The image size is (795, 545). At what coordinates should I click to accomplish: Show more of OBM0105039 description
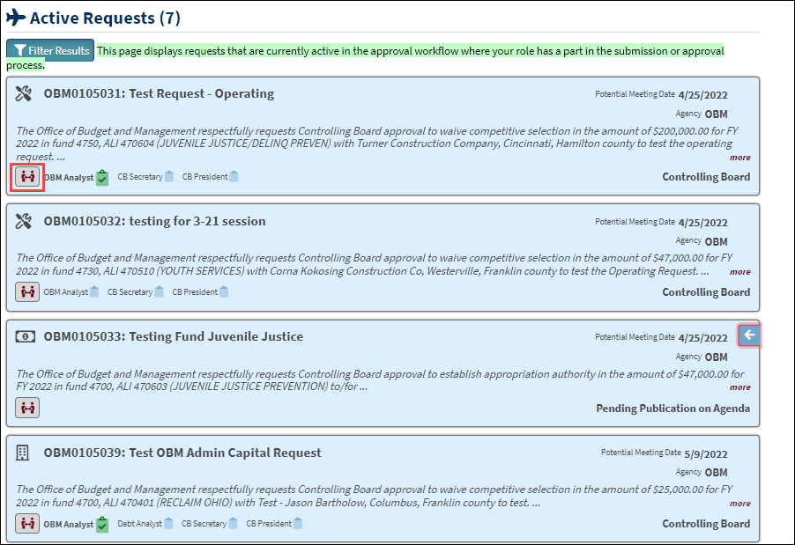tap(739, 504)
